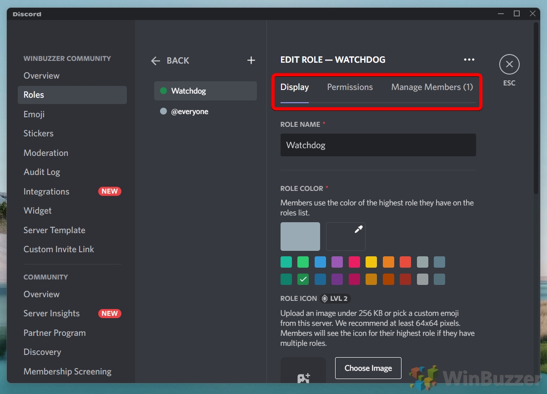Pick the dark red swatch in bottom row
Image resolution: width=547 pixels, height=394 pixels.
pos(406,279)
